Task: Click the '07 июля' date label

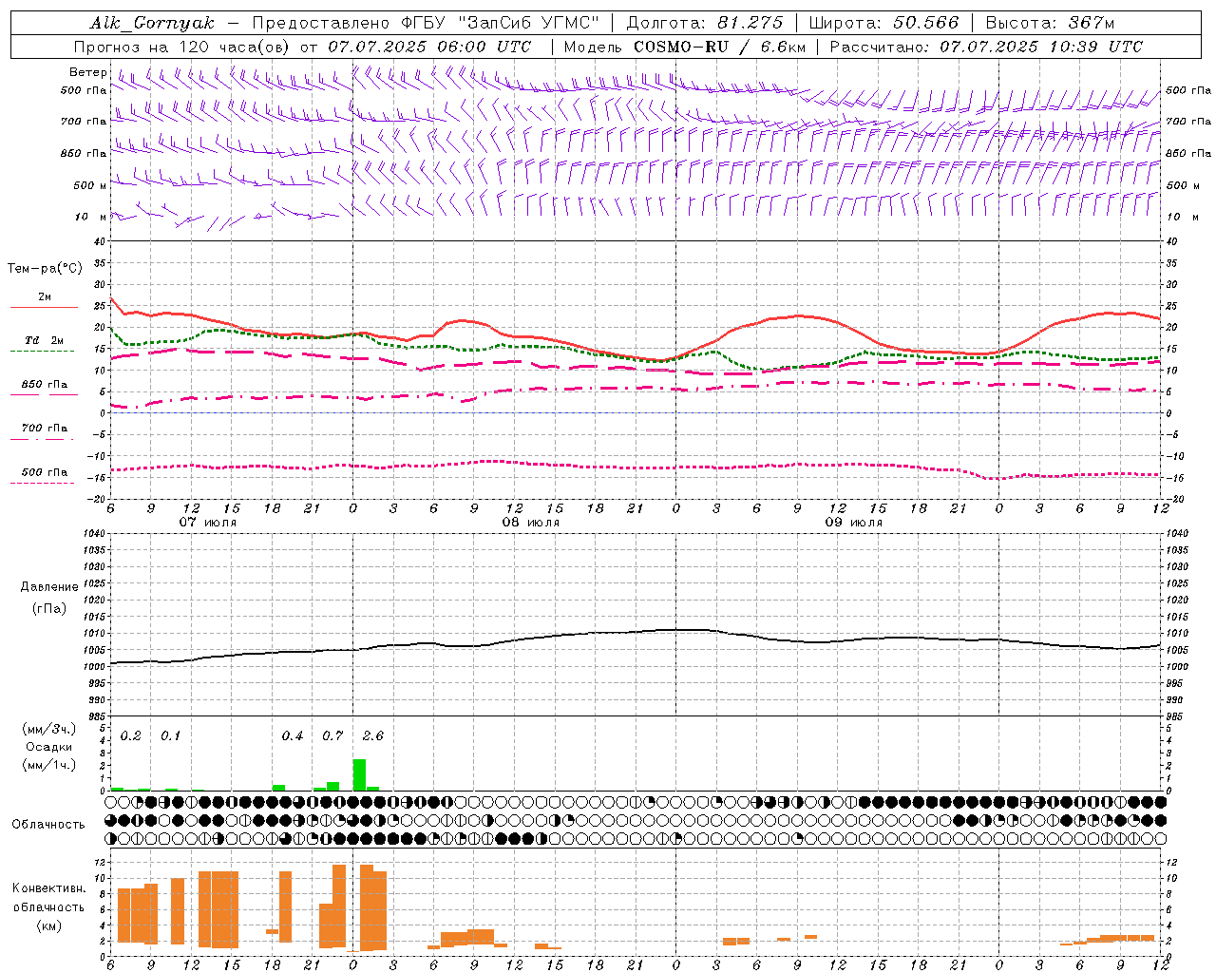Action: tap(208, 522)
